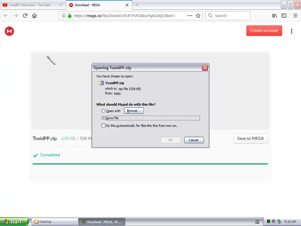The height and width of the screenshot is (226, 301).
Task: Open the browser hamburger menu
Action: [x=295, y=16]
